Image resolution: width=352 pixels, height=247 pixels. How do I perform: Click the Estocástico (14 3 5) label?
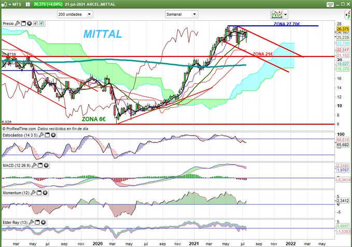pyautogui.click(x=20, y=135)
